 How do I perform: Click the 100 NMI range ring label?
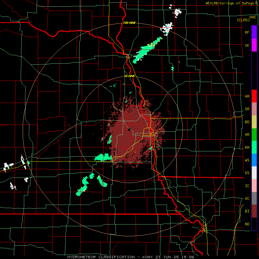point(129,23)
